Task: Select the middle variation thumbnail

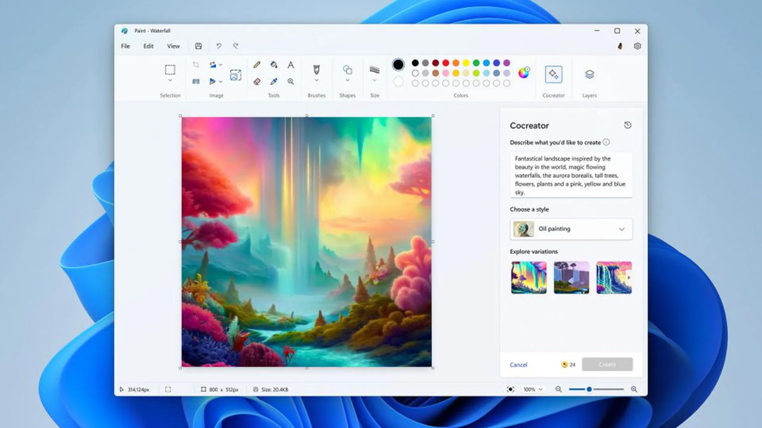Action: (x=571, y=278)
